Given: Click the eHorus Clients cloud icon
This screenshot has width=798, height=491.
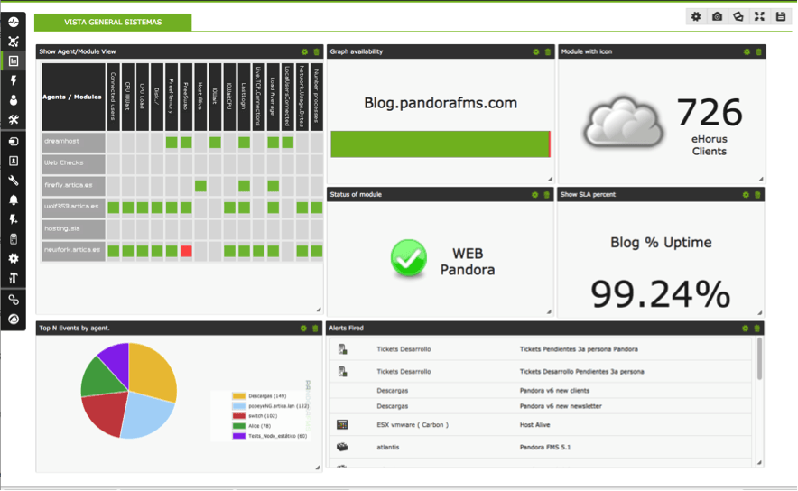Looking at the screenshot, I should [x=623, y=121].
